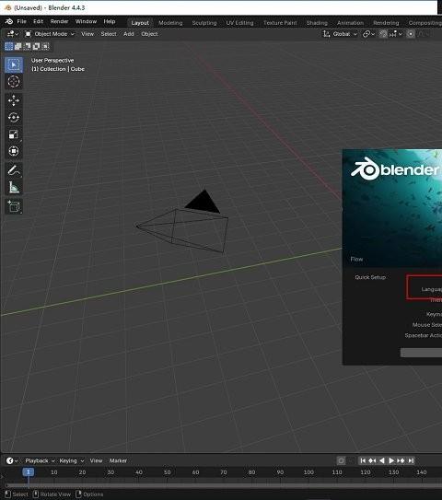The width and height of the screenshot is (442, 500).
Task: Open the Edit menu
Action: coord(39,21)
